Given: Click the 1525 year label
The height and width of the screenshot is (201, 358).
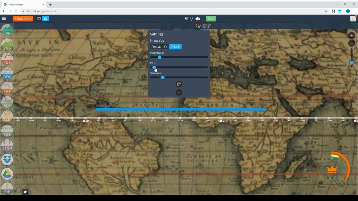Looking at the screenshot, I should [153, 120].
